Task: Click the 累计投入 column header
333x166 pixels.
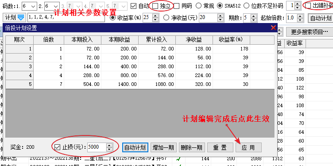Action: [x=157, y=40]
